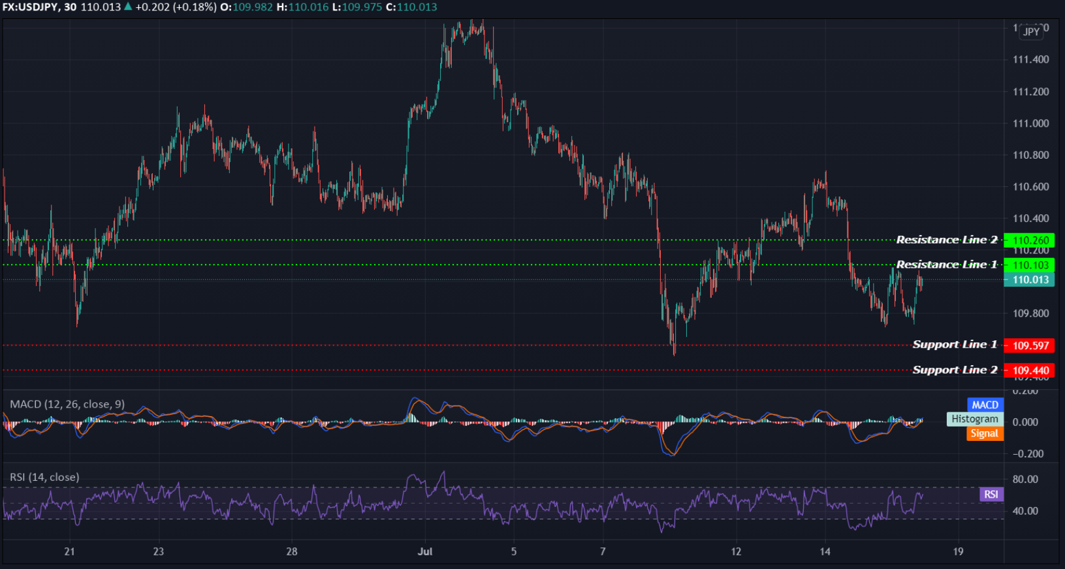Click the O:109.982 open value
Screen dimensions: 1065x569
[x=247, y=7]
